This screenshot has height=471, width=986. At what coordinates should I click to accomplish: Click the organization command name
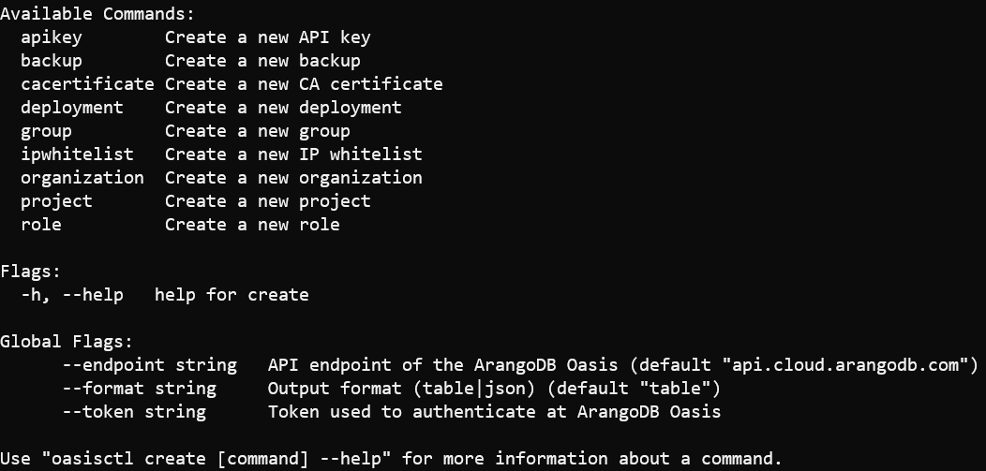tap(82, 177)
